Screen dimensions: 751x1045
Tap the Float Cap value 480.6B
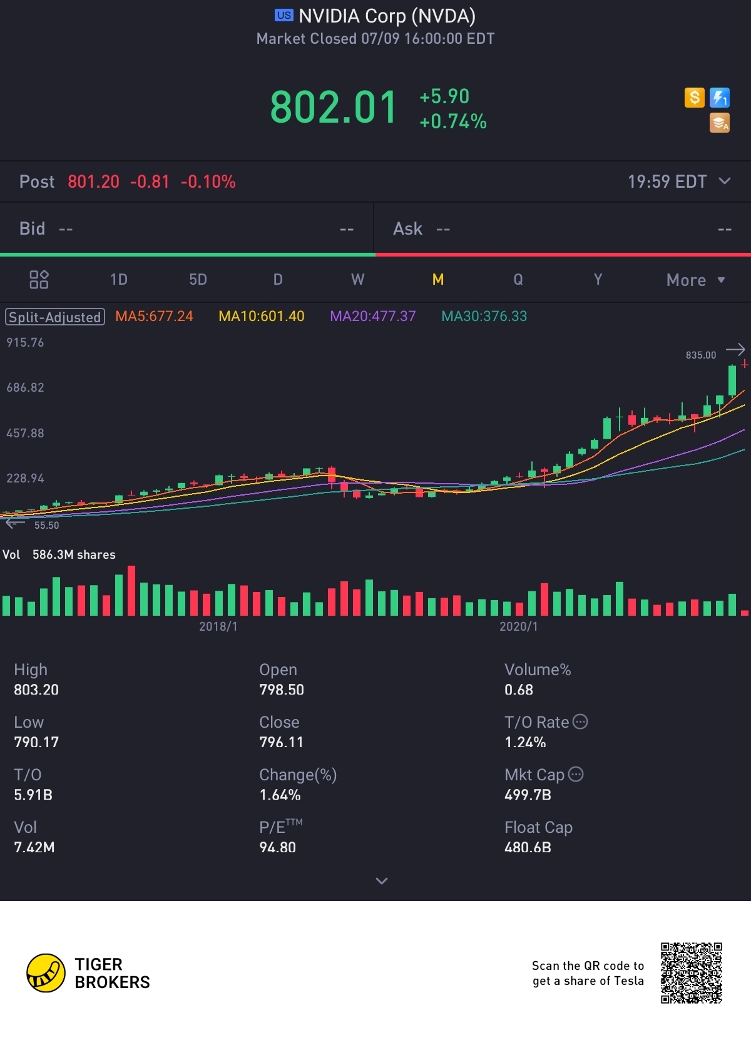point(528,847)
